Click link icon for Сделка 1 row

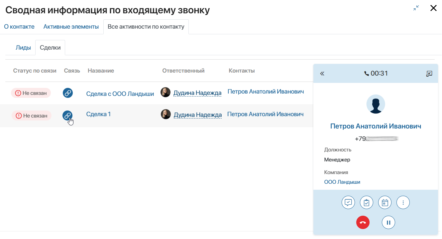click(67, 116)
